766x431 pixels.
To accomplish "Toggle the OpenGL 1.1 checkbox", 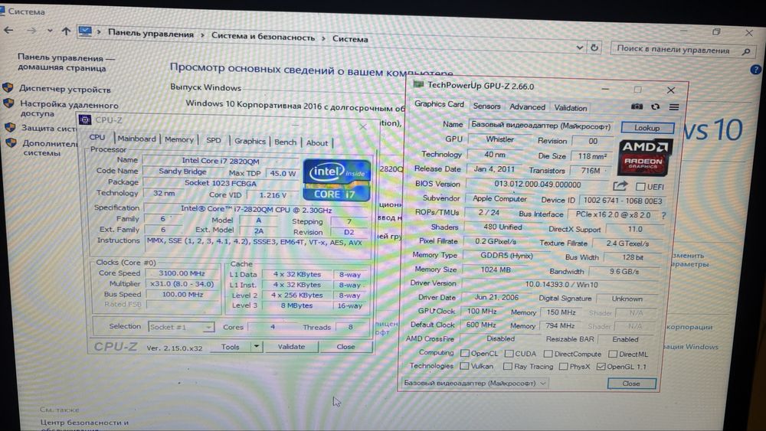I will 601,367.
